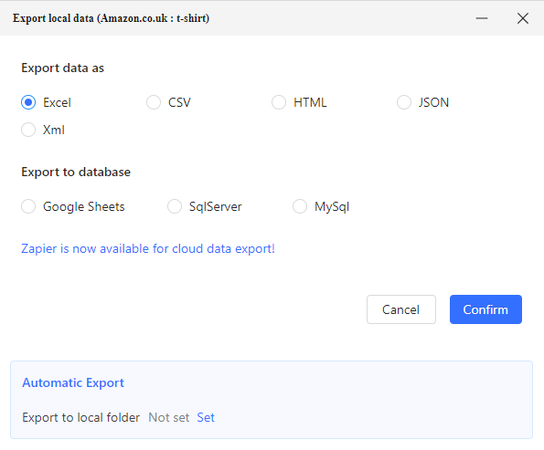Viewport: 544px width, 450px height.
Task: Click the Automatic Export heading
Action: tap(73, 382)
